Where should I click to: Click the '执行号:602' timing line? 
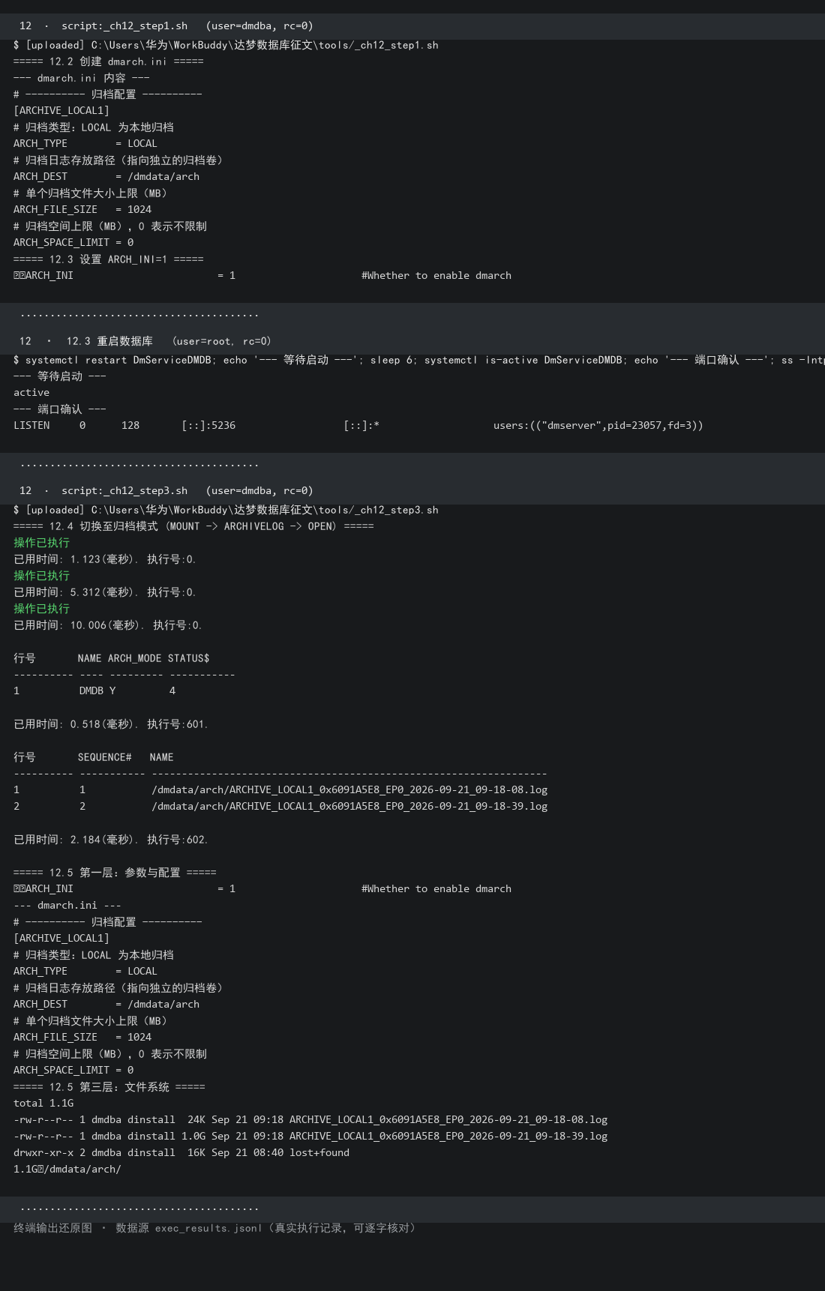[111, 840]
